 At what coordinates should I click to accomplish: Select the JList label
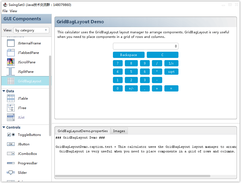tap(21, 117)
